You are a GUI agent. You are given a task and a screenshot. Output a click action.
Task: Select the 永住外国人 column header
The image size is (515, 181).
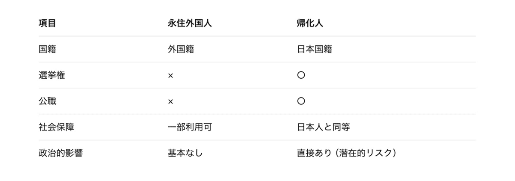[x=189, y=24]
